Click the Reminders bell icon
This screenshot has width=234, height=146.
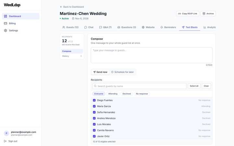[x=162, y=27]
